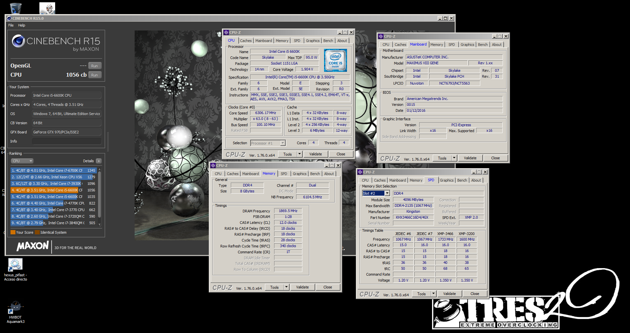
Task: Click the Cinebench sphere logo
Action: pyautogui.click(x=18, y=41)
